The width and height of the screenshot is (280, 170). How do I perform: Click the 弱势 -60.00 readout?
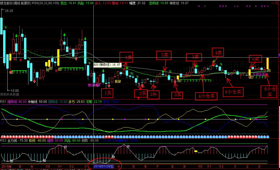[x=90, y=141]
